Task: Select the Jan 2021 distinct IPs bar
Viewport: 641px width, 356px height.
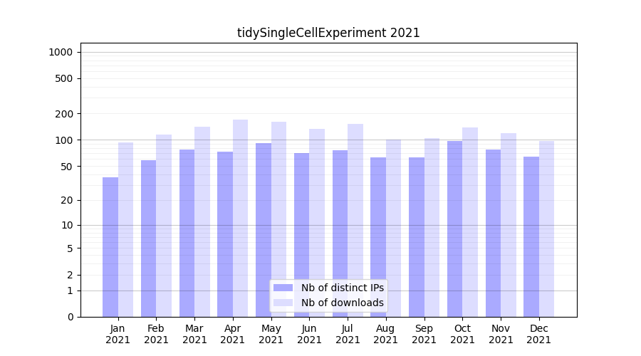Action: click(x=110, y=246)
